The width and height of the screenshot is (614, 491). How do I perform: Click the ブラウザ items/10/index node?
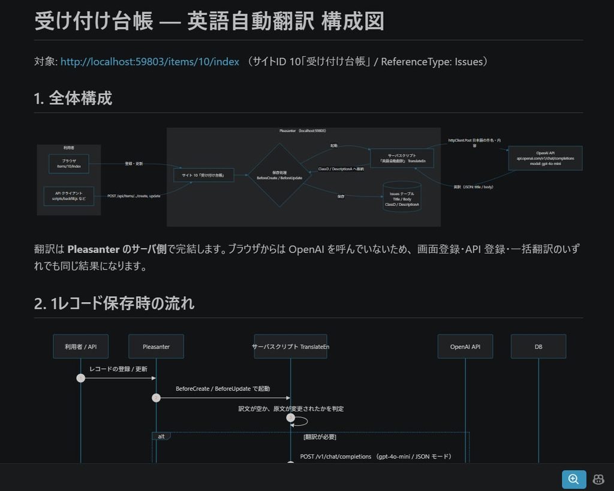click(69, 163)
